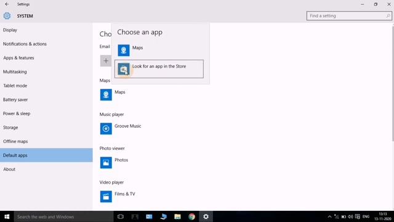Viewport: 394px width, 222px height.
Task: Click Groove Music default app label
Action: [127, 126]
